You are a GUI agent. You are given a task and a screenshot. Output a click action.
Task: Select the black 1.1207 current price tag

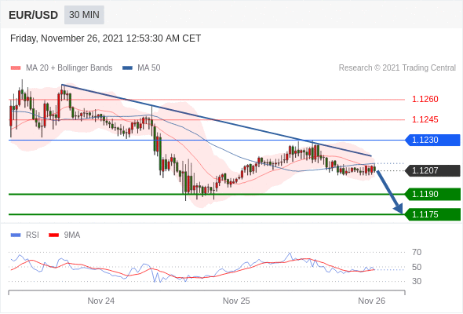(432, 170)
